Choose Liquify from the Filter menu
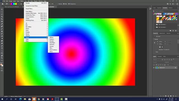 coord(36,19)
